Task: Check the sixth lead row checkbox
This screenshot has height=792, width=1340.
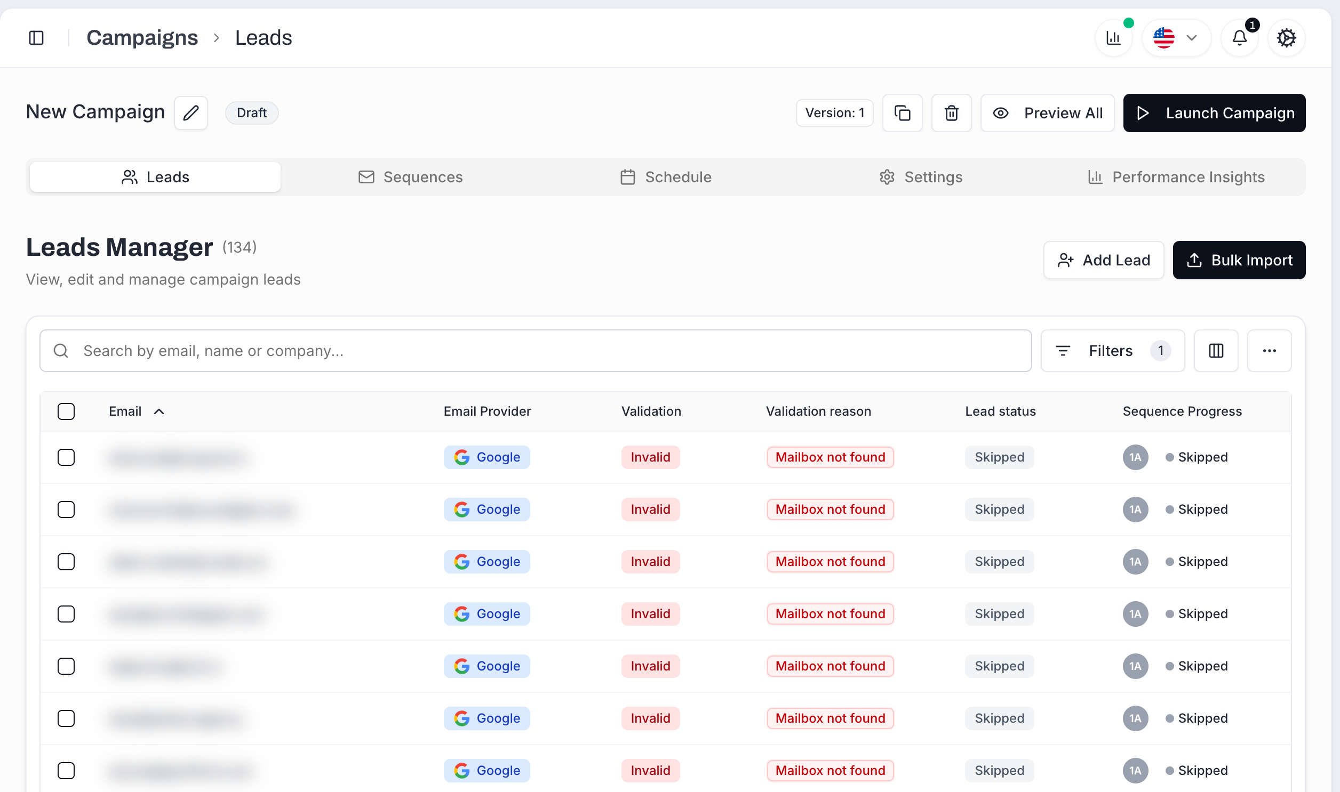Action: 66,719
